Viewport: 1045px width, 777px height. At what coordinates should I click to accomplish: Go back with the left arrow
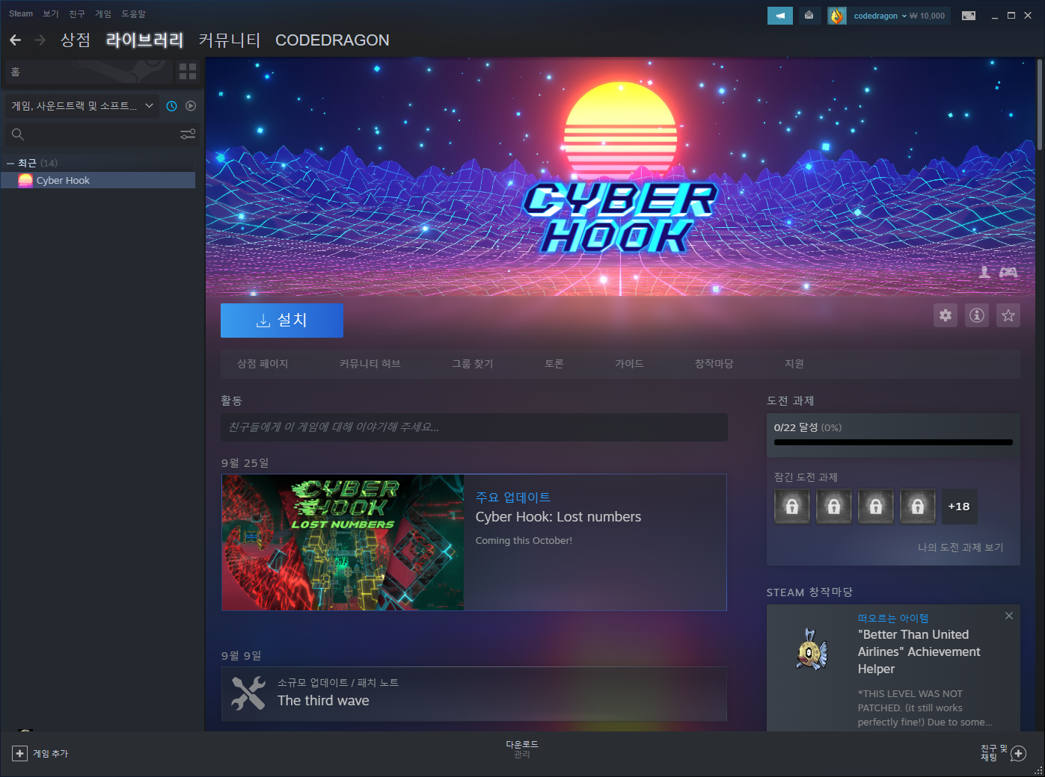[16, 40]
